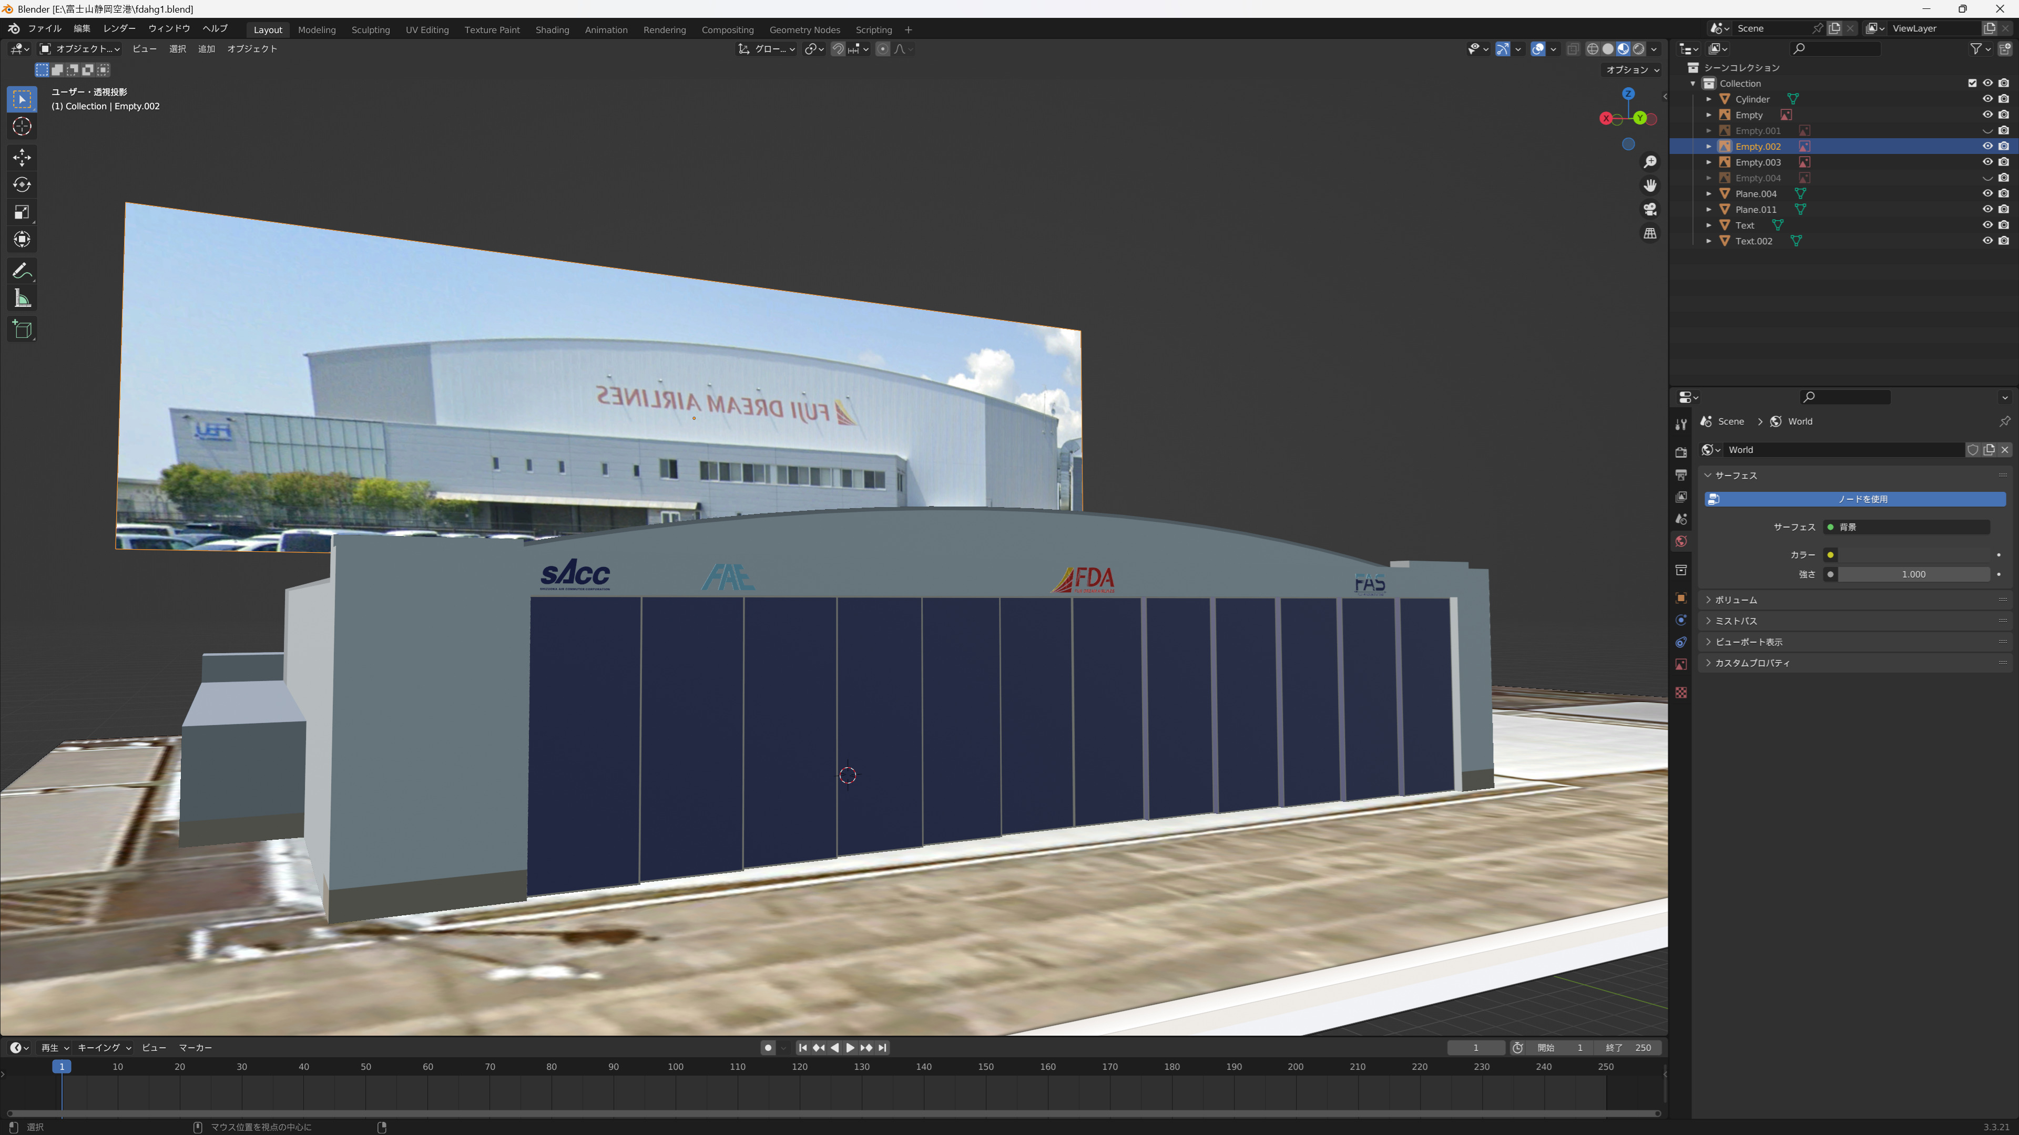
Task: Open the object interaction mode dropdown
Action: [x=81, y=48]
